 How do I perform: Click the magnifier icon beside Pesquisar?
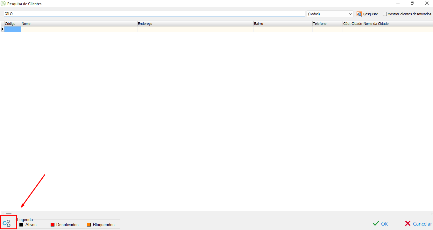(x=359, y=14)
